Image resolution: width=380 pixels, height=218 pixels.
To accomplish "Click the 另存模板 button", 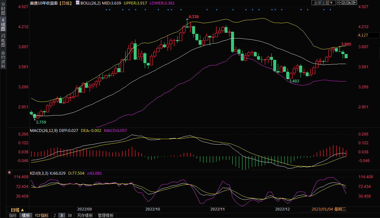I will 85,215.
